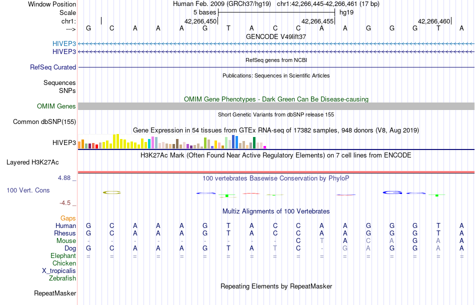Click the 100 vertebrates Basewise Conservation title
The width and height of the screenshot is (475, 305).
(276, 178)
